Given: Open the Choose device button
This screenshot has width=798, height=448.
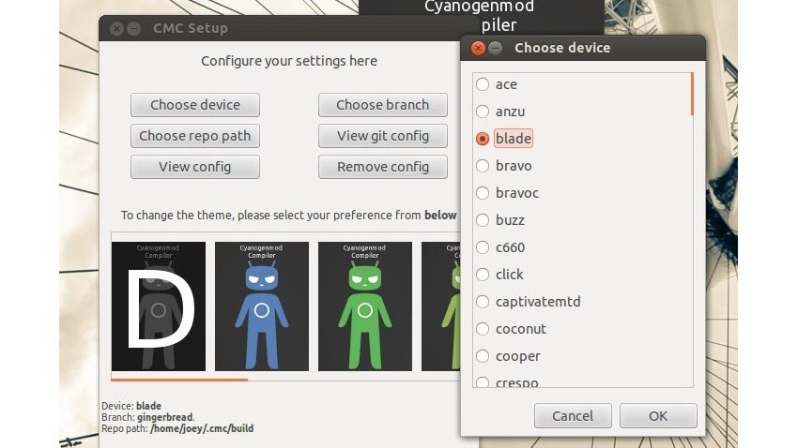Looking at the screenshot, I should [x=195, y=105].
